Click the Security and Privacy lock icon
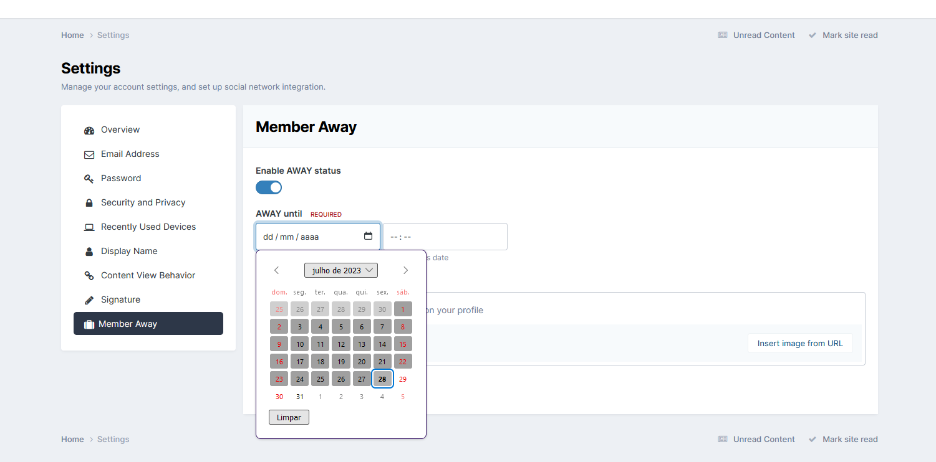936x462 pixels. coord(89,203)
